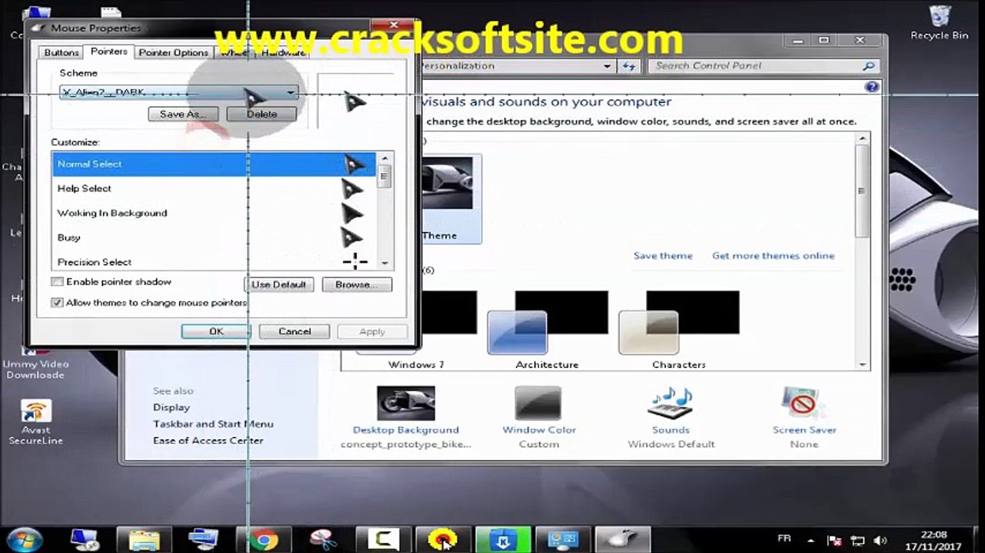Click the FR language indicator
This screenshot has height=553, width=985.
tap(784, 539)
